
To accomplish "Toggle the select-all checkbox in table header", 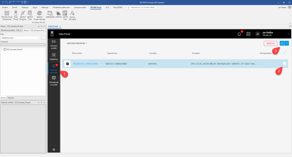I will [x=285, y=52].
